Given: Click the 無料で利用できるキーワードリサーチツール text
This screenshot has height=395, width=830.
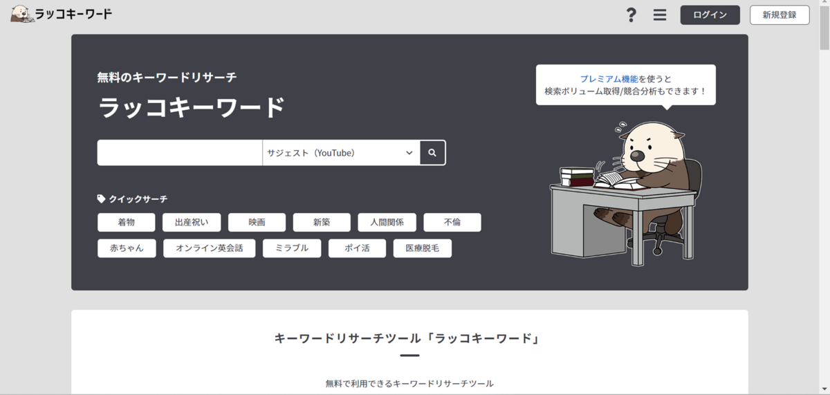Looking at the screenshot, I should tap(409, 383).
